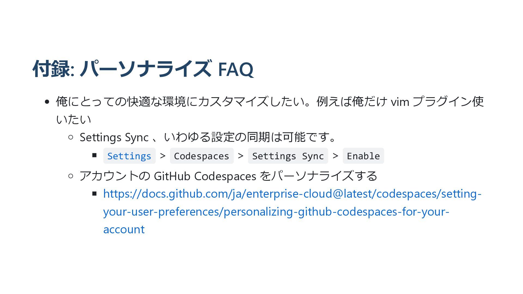Viewport: 523px width, 294px height.
Task: Click the first bullet about vim プラグイン
Action: pyautogui.click(x=270, y=110)
